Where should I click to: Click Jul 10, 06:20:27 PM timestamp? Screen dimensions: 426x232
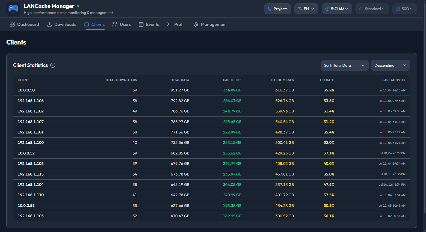coord(392,153)
